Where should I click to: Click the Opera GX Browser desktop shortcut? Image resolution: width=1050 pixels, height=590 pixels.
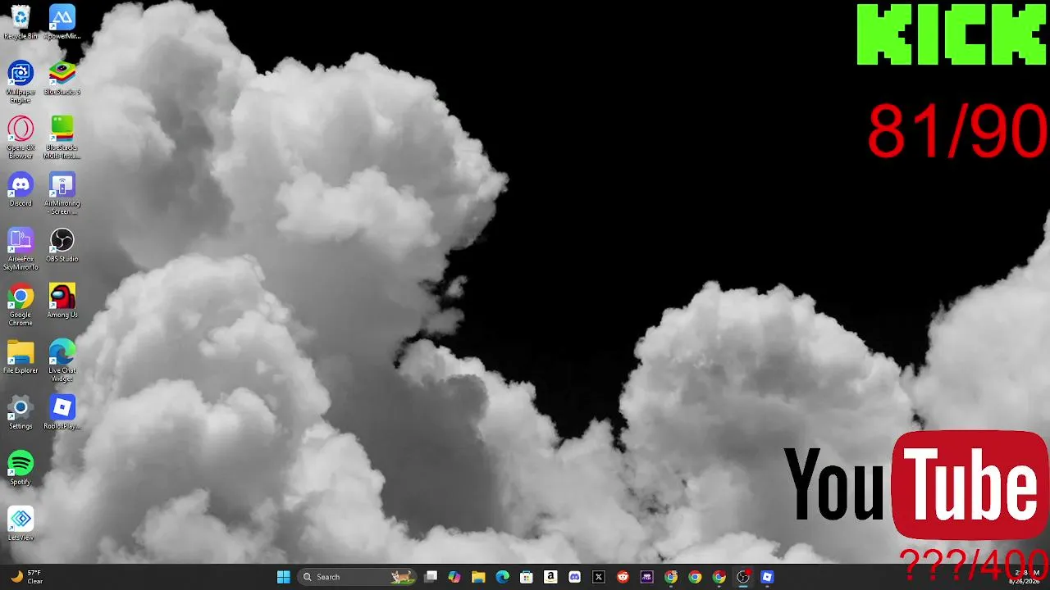point(21,138)
